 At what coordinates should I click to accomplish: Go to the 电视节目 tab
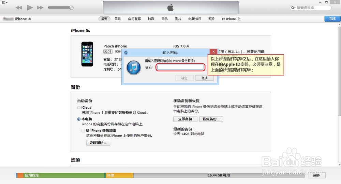point(195,19)
